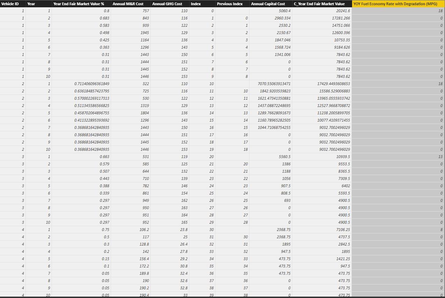Click the capital cost cell 1847.046
445x298 pixels.
point(271,40)
